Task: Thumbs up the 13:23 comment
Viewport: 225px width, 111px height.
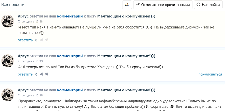Action: 41,74
